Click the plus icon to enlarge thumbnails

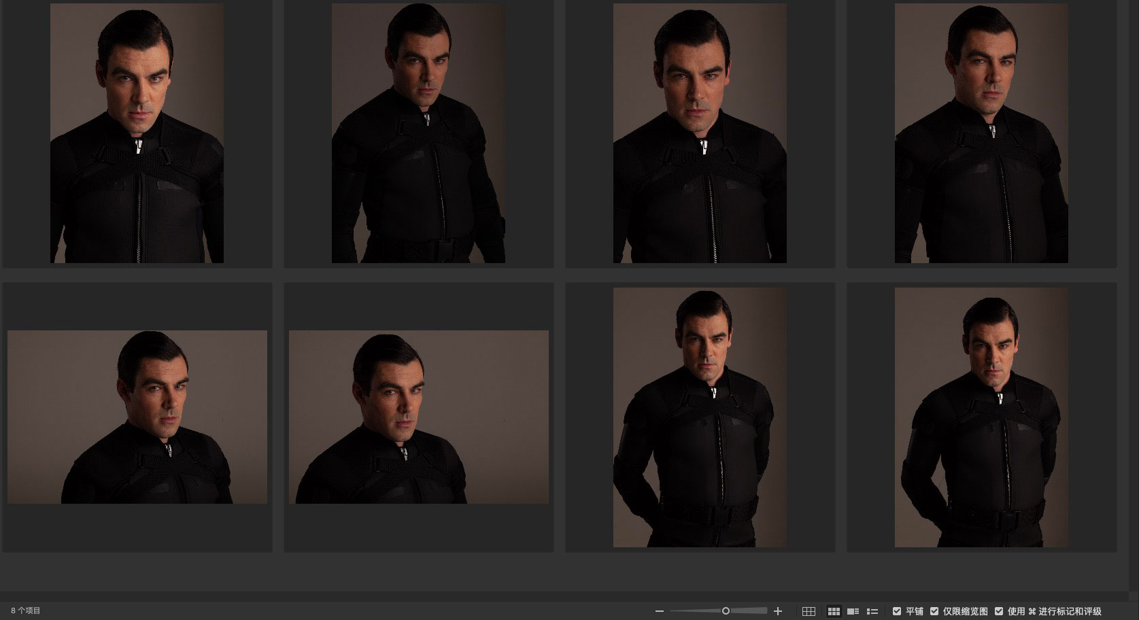click(x=778, y=611)
